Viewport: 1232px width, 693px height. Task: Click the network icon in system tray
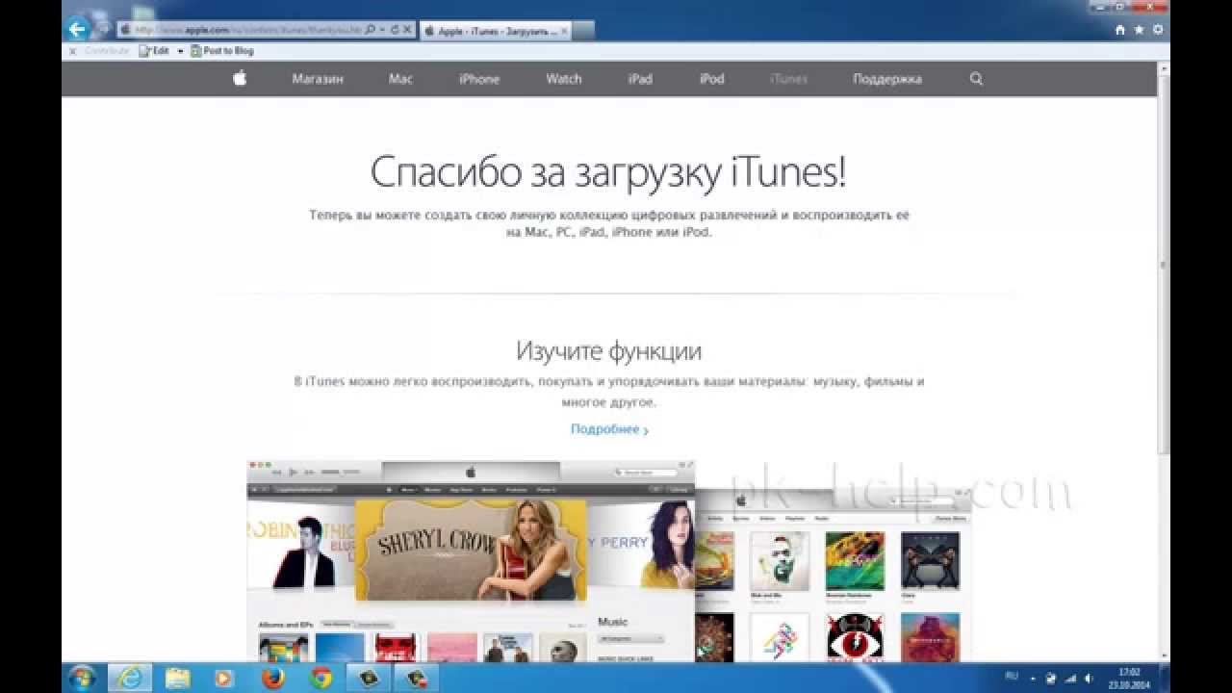point(1069,678)
